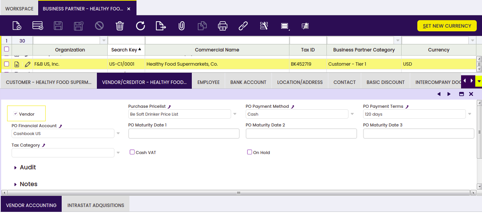Enable the On Hold checkbox
Image resolution: width=482 pixels, height=213 pixels.
tap(249, 152)
